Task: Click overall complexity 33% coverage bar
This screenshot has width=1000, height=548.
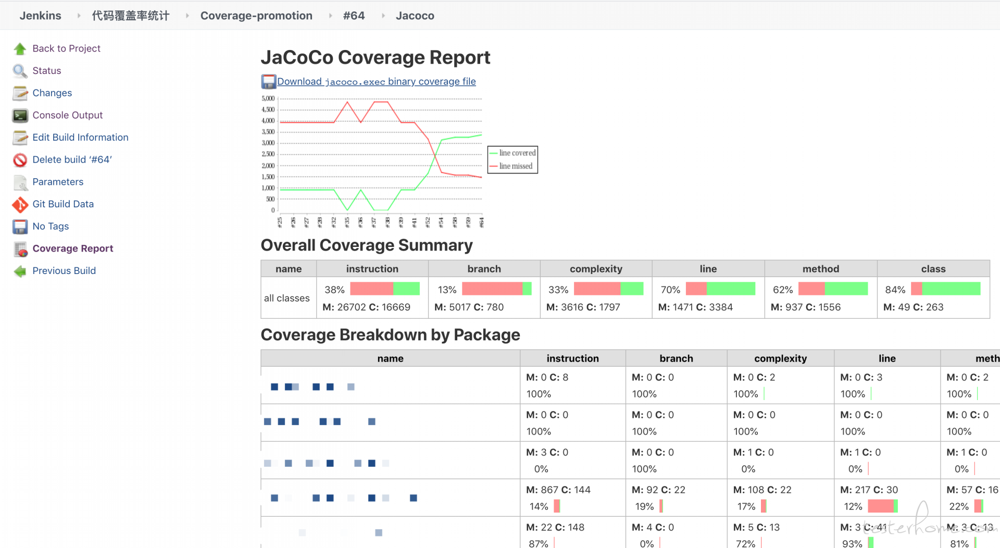Action: tap(609, 289)
